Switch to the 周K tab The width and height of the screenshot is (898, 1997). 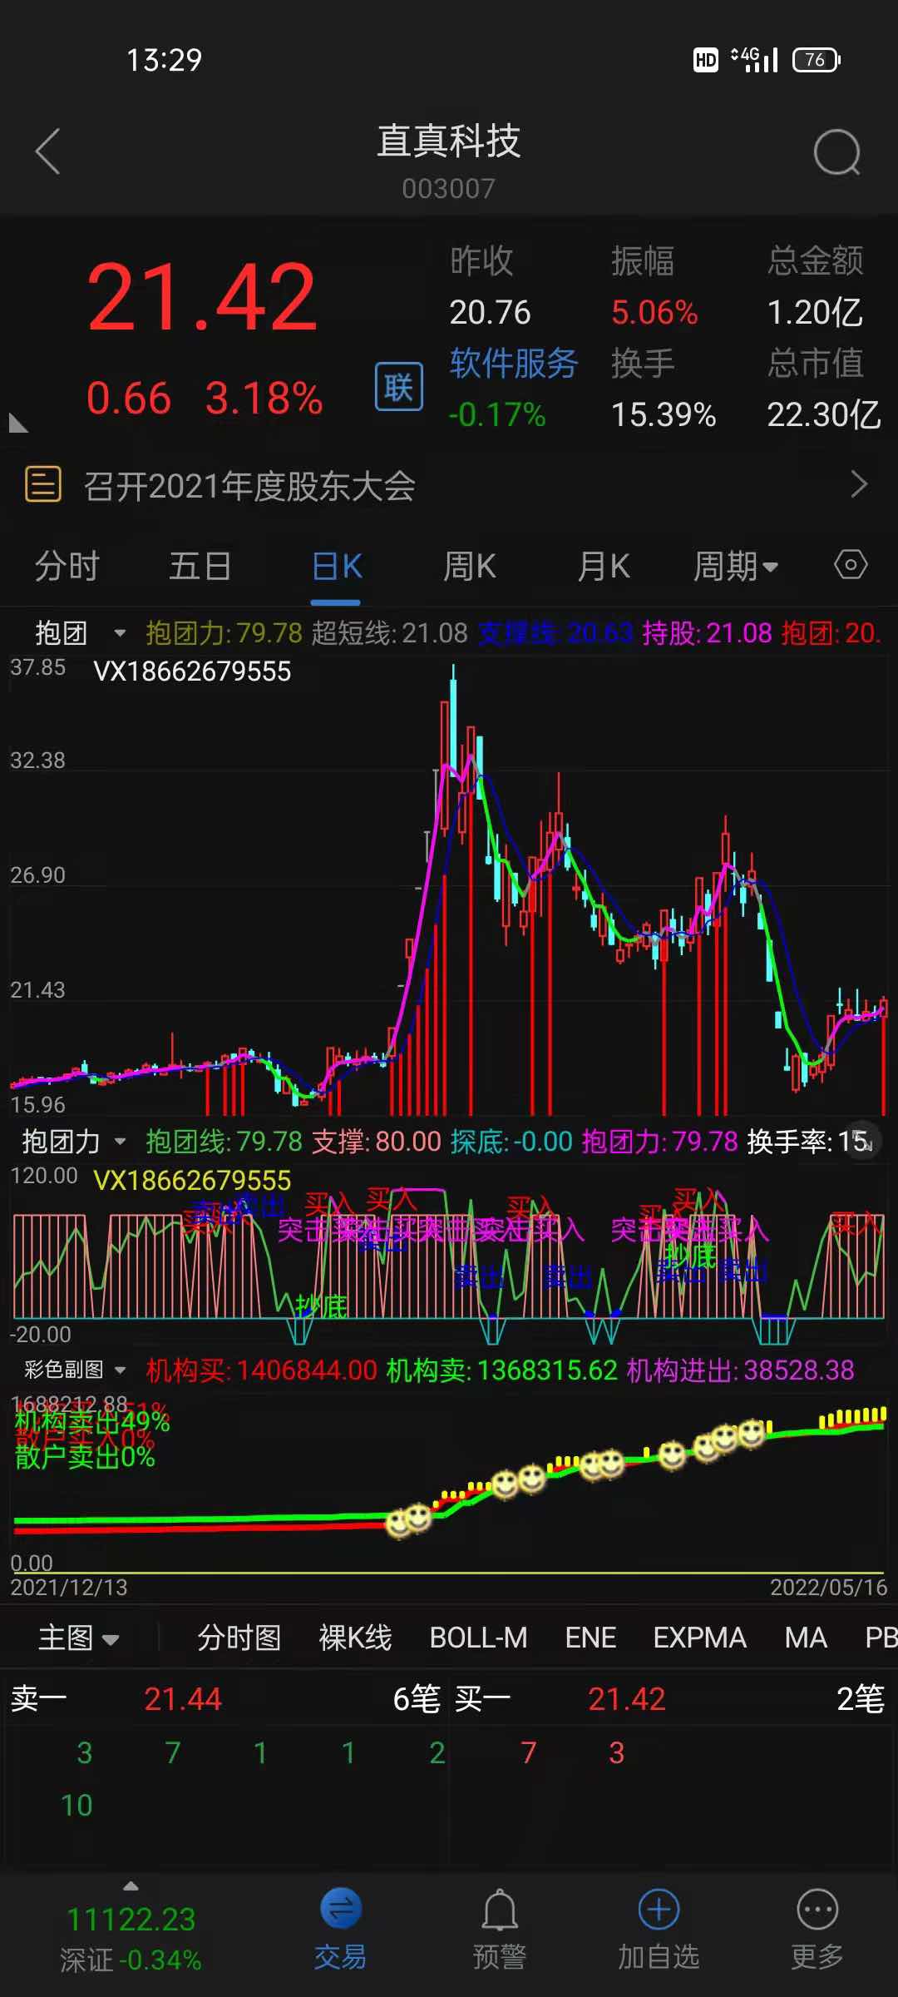[469, 567]
